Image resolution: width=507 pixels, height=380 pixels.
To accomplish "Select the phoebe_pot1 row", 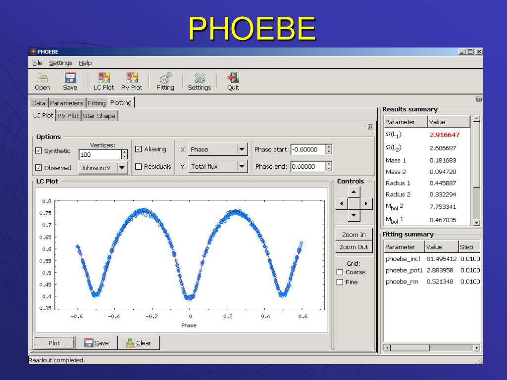I will click(432, 270).
